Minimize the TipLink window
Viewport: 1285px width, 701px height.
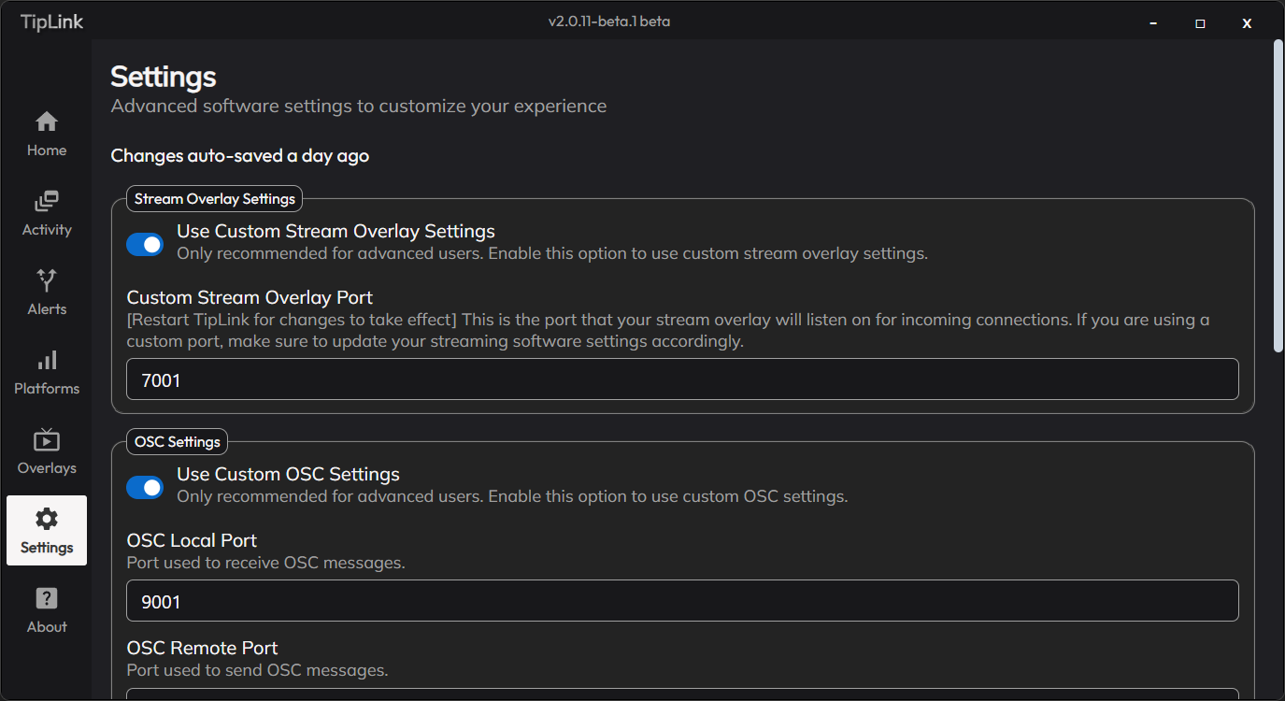(x=1155, y=23)
